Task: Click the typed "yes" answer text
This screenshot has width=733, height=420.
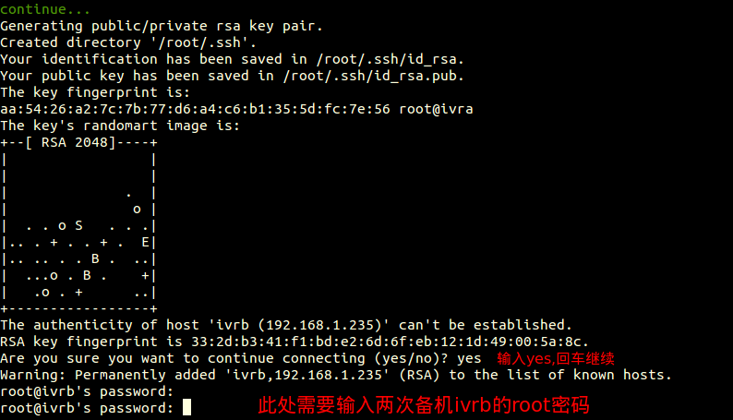Action: coord(469,358)
